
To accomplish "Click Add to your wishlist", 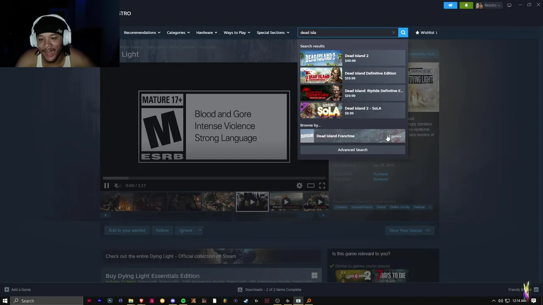I will (x=127, y=230).
